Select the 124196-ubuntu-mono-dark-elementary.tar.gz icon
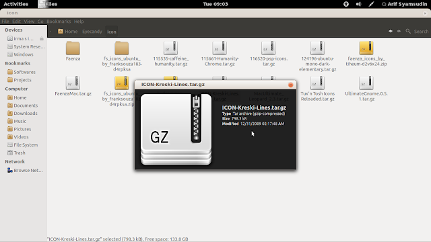The width and height of the screenshot is (431, 242). tap(317, 48)
